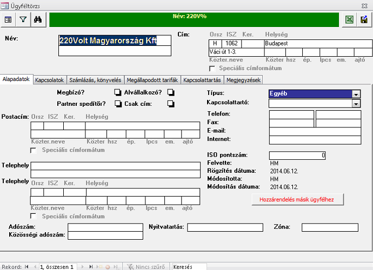The image size is (373, 270).
Task: Switch to the Megállapodott tarifák tab
Action: (x=152, y=80)
